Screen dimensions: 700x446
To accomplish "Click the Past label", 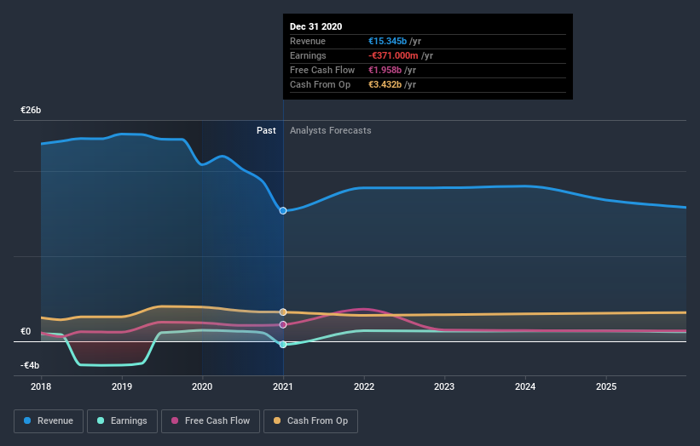I will click(x=266, y=130).
